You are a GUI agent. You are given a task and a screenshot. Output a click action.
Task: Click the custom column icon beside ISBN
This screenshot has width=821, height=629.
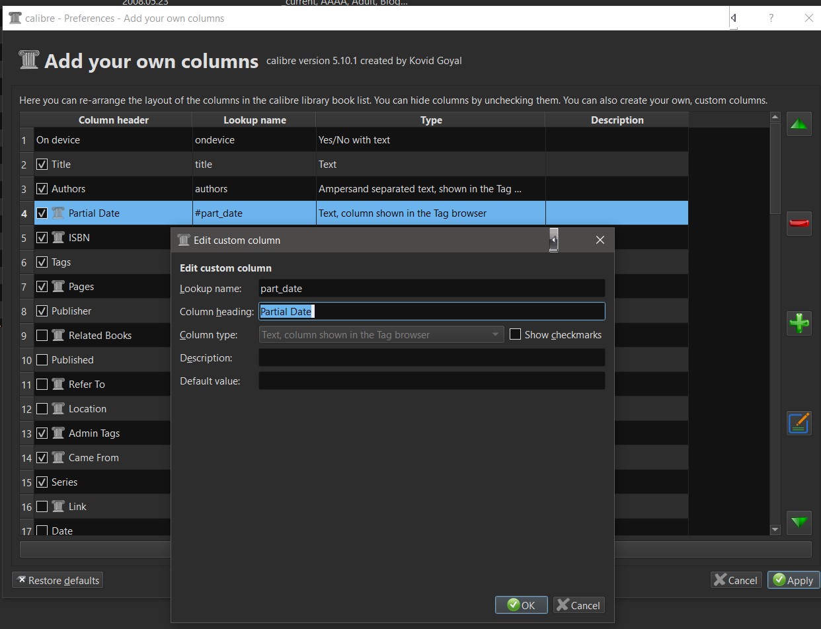(58, 237)
